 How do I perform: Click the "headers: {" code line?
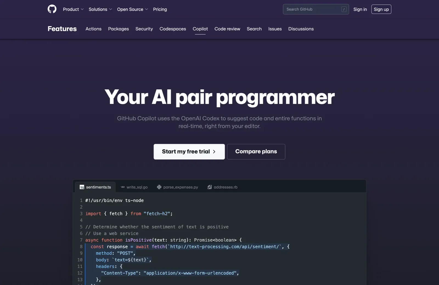tap(109, 266)
